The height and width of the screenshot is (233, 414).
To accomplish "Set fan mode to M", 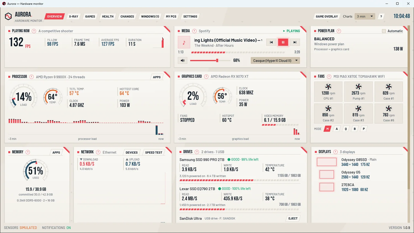I will (x=327, y=129).
